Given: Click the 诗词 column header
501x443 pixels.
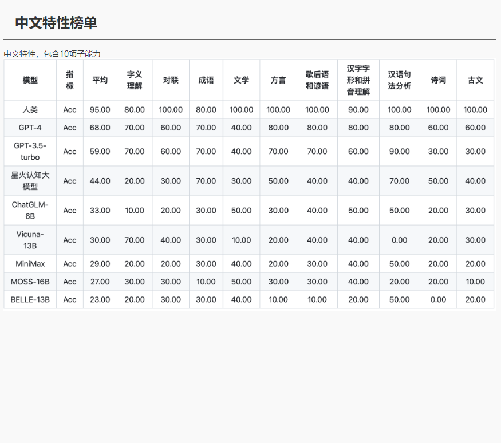Looking at the screenshot, I should tap(438, 80).
